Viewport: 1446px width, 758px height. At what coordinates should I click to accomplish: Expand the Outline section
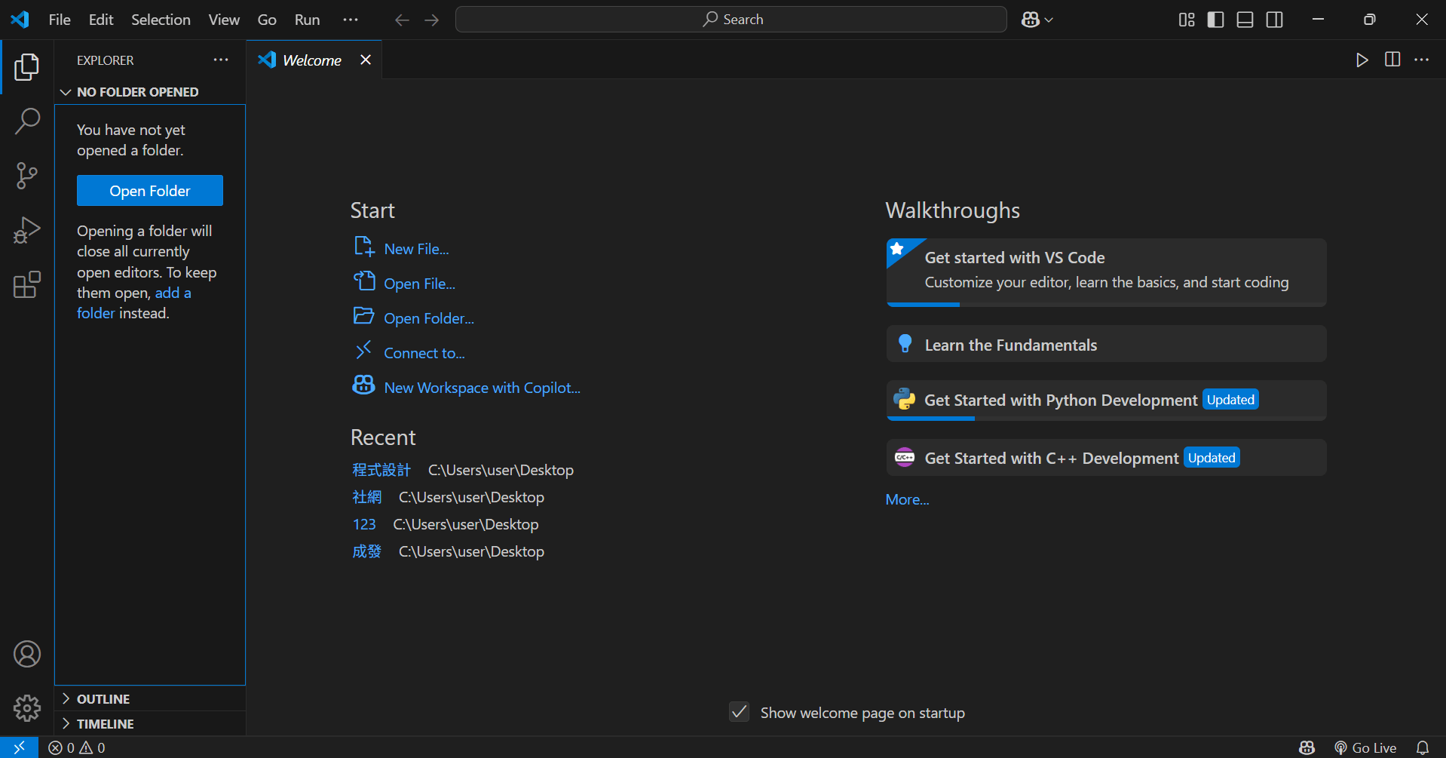[x=150, y=699]
